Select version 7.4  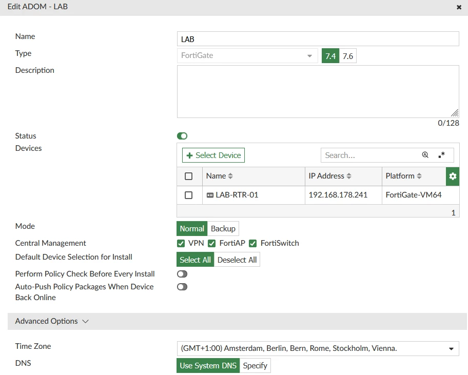click(330, 56)
